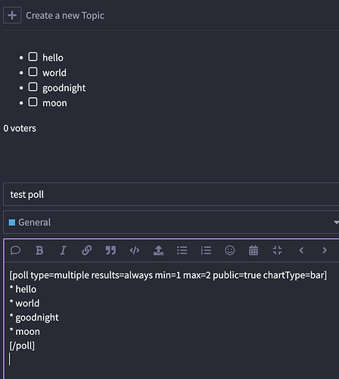Insert a hyperlink using link icon

[86, 250]
